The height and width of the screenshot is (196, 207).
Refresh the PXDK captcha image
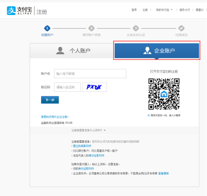point(95,87)
